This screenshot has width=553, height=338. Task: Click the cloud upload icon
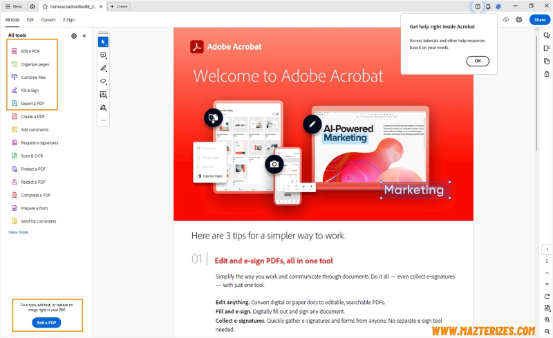506,20
